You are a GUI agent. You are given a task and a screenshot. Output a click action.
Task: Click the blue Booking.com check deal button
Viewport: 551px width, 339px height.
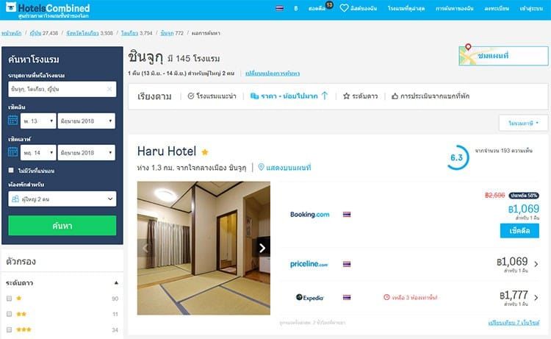click(519, 231)
